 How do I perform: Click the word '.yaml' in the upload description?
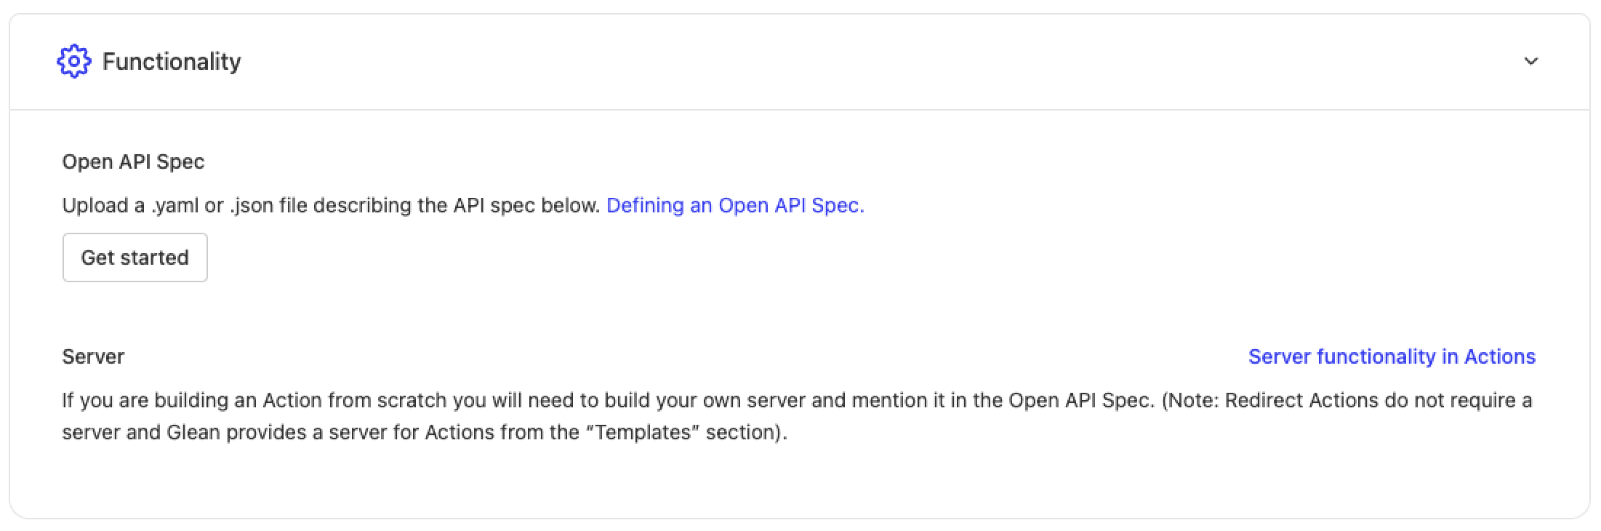point(174,206)
